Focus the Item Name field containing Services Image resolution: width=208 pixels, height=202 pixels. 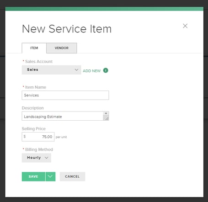click(65, 95)
